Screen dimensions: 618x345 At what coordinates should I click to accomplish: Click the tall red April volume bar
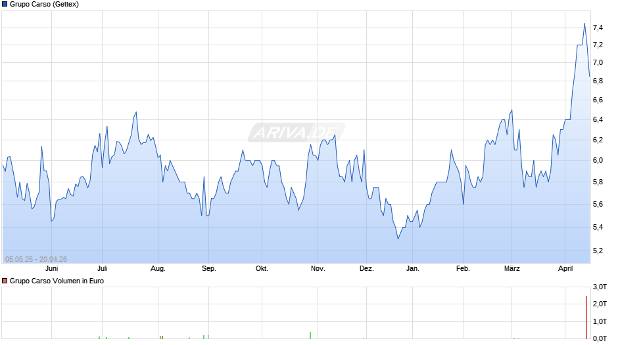tap(586, 317)
